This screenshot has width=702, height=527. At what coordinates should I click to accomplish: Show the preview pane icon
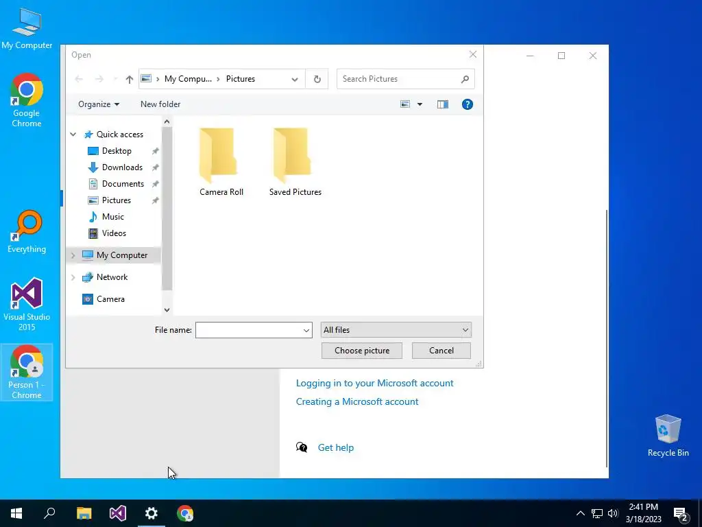[443, 104]
